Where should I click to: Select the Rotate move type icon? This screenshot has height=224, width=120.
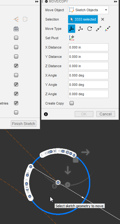(90, 29)
